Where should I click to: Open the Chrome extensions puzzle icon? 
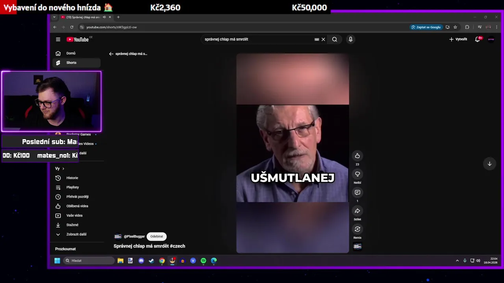point(467,27)
